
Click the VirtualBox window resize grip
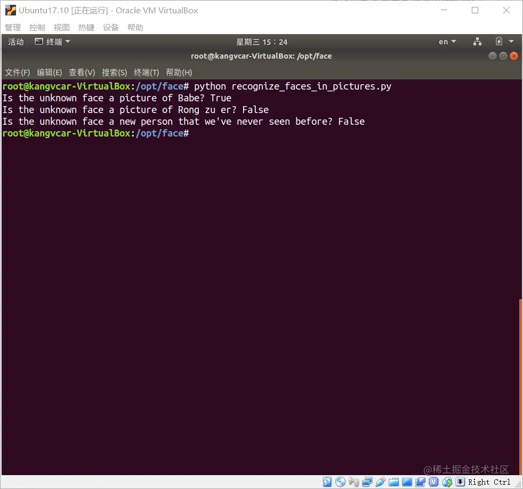coord(519,485)
